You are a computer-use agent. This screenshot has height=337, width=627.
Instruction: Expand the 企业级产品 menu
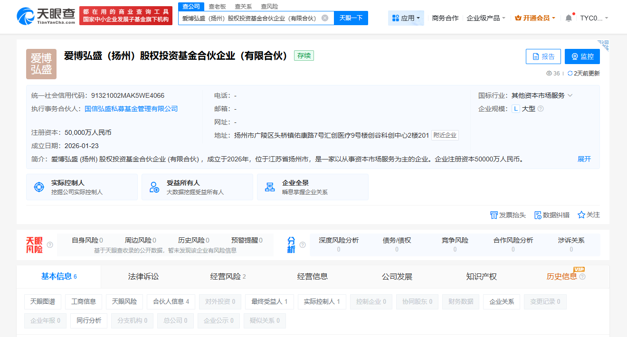pyautogui.click(x=486, y=18)
